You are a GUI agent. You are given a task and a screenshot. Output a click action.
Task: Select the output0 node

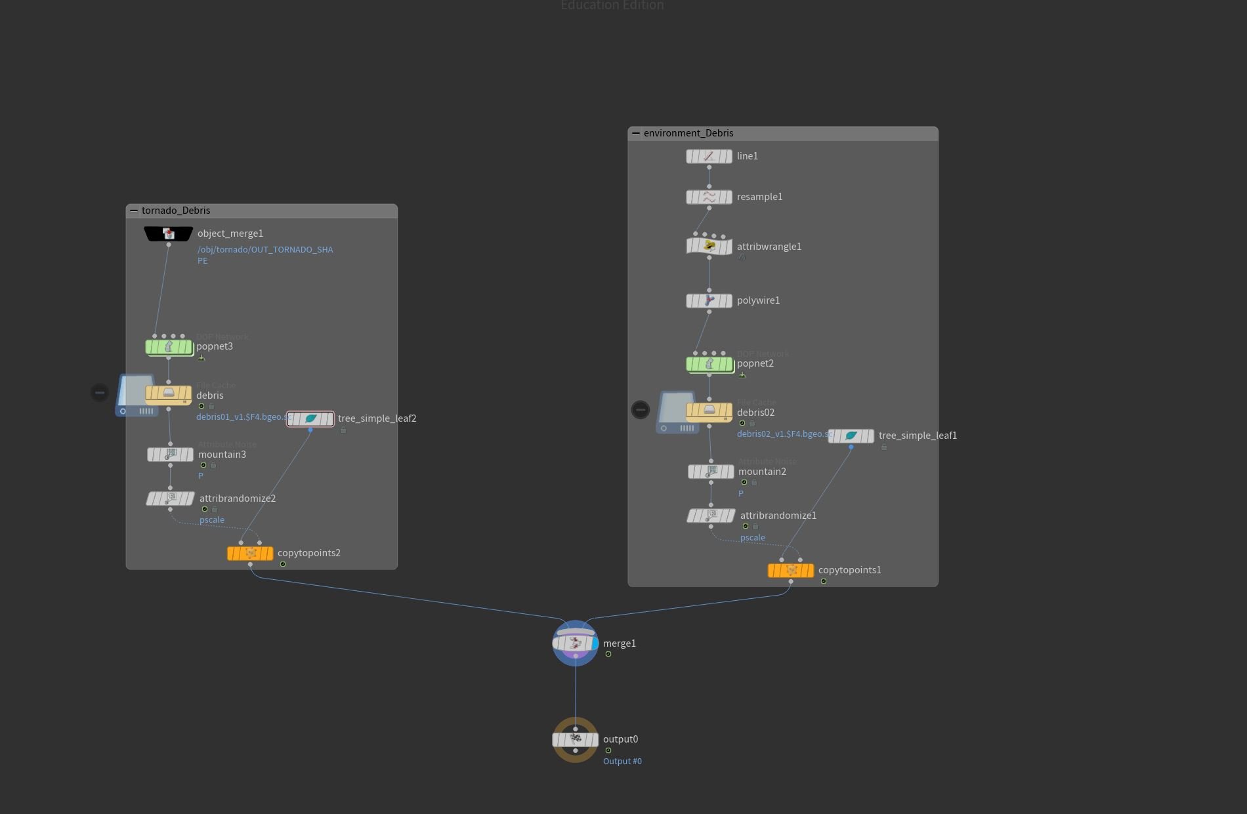click(x=576, y=740)
